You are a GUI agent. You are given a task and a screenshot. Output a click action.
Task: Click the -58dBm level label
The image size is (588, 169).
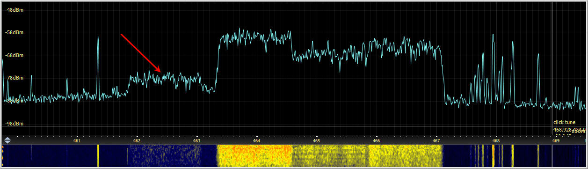click(x=15, y=33)
